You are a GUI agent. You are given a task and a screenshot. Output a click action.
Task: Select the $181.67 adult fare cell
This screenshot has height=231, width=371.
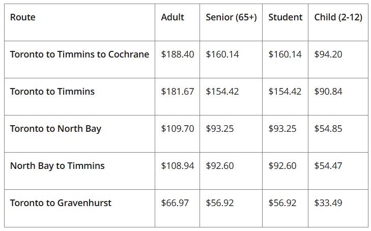click(x=177, y=92)
